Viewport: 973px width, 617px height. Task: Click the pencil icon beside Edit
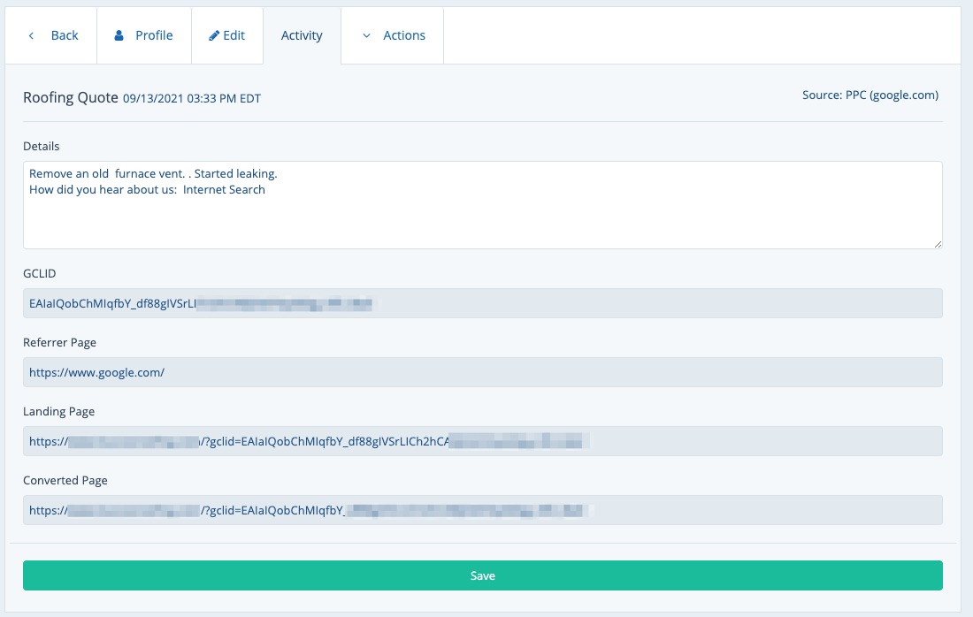tap(214, 36)
